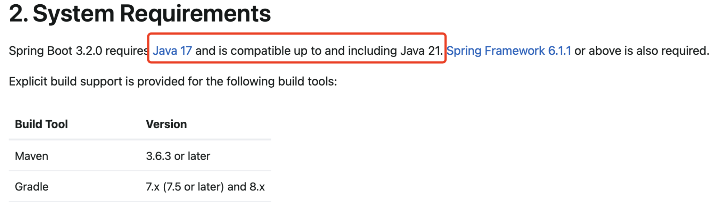Image resolution: width=713 pixels, height=209 pixels.
Task: Click the System Requirements heading
Action: (x=140, y=14)
